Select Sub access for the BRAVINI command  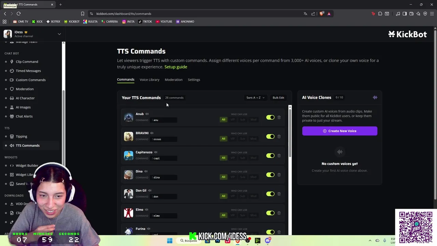point(243,139)
